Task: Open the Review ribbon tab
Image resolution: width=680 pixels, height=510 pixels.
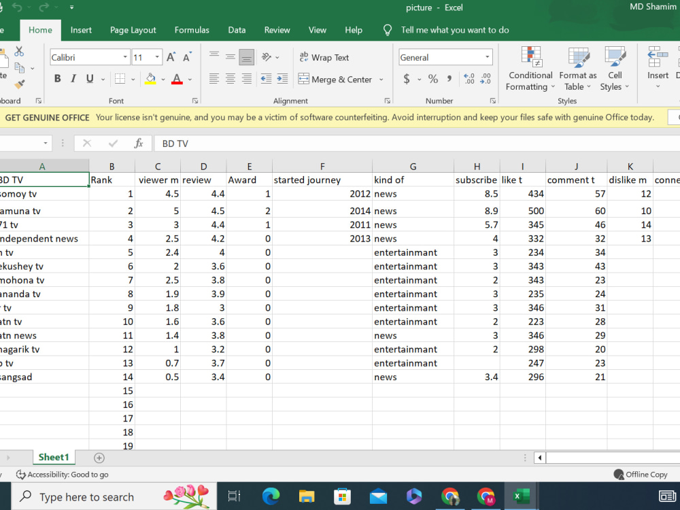Action: [x=277, y=30]
